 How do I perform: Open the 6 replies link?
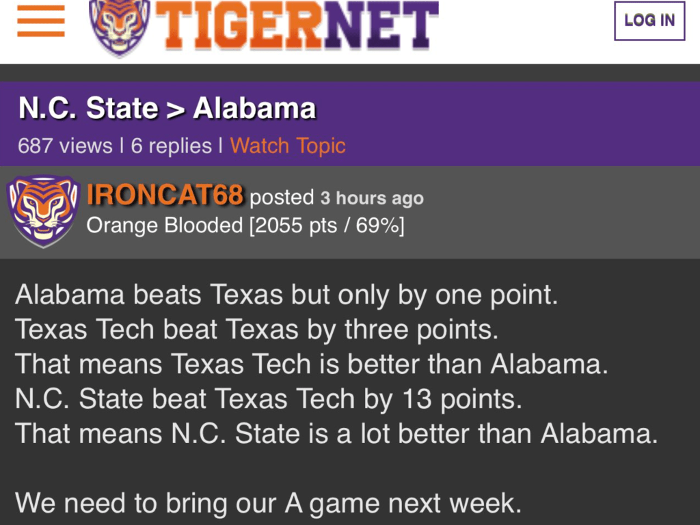click(x=171, y=146)
